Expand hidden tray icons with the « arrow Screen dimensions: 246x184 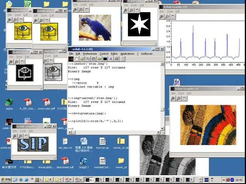coord(224,180)
